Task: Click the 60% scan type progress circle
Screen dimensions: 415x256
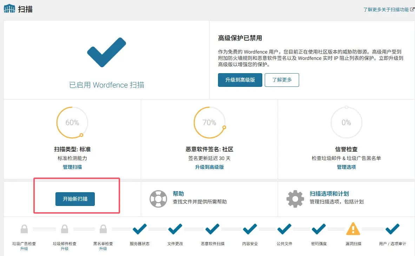Action: click(x=72, y=123)
